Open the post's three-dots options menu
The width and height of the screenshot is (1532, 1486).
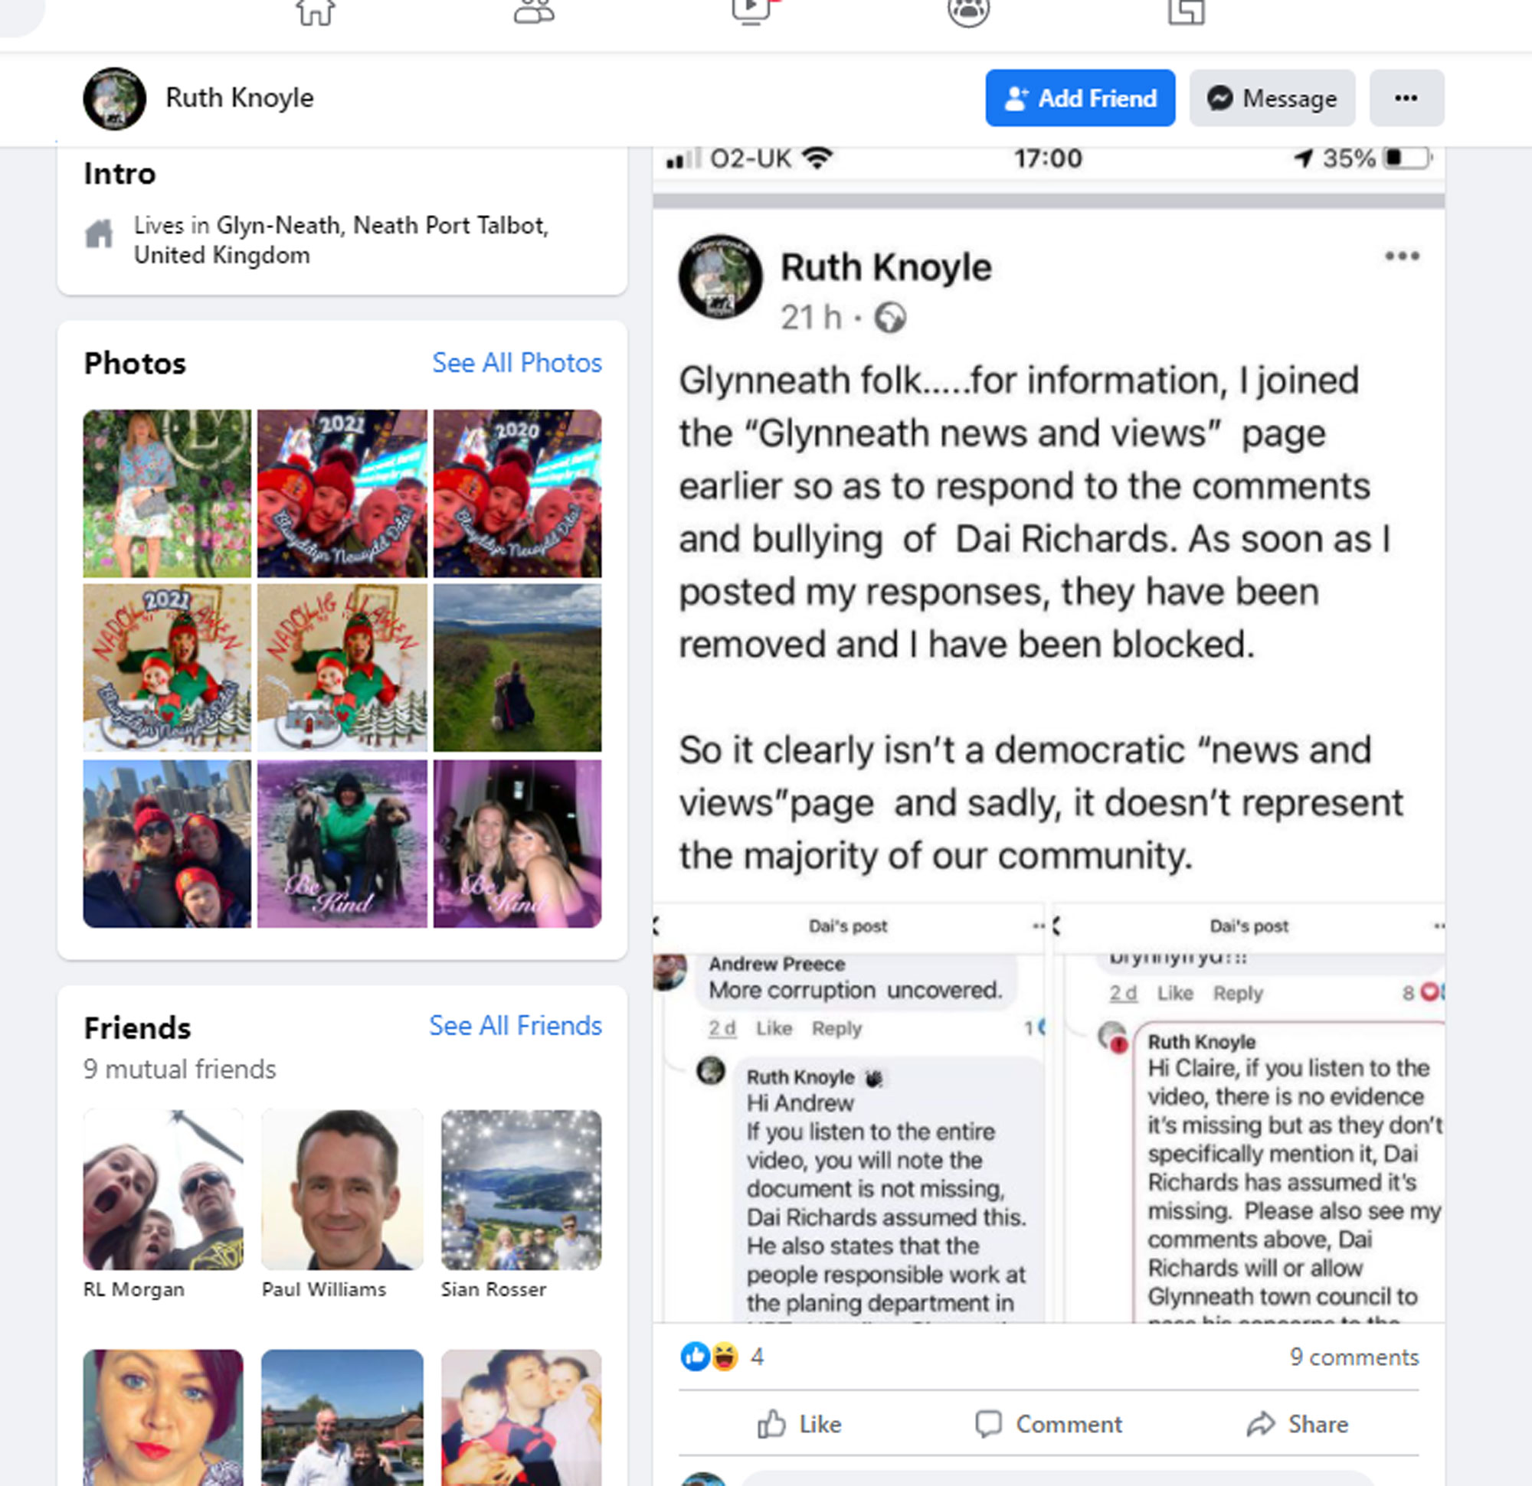pos(1402,256)
